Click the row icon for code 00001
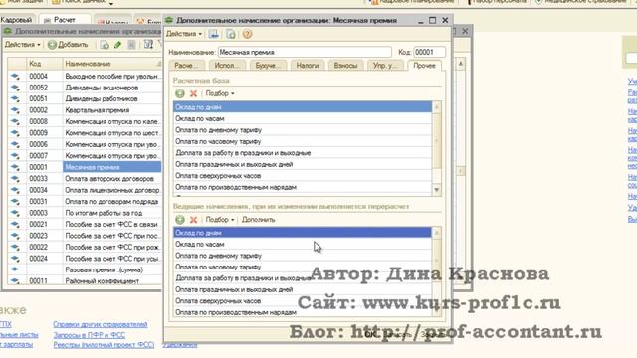 [x=16, y=167]
